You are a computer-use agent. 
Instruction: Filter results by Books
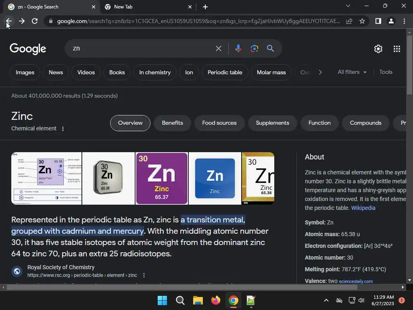(x=117, y=72)
